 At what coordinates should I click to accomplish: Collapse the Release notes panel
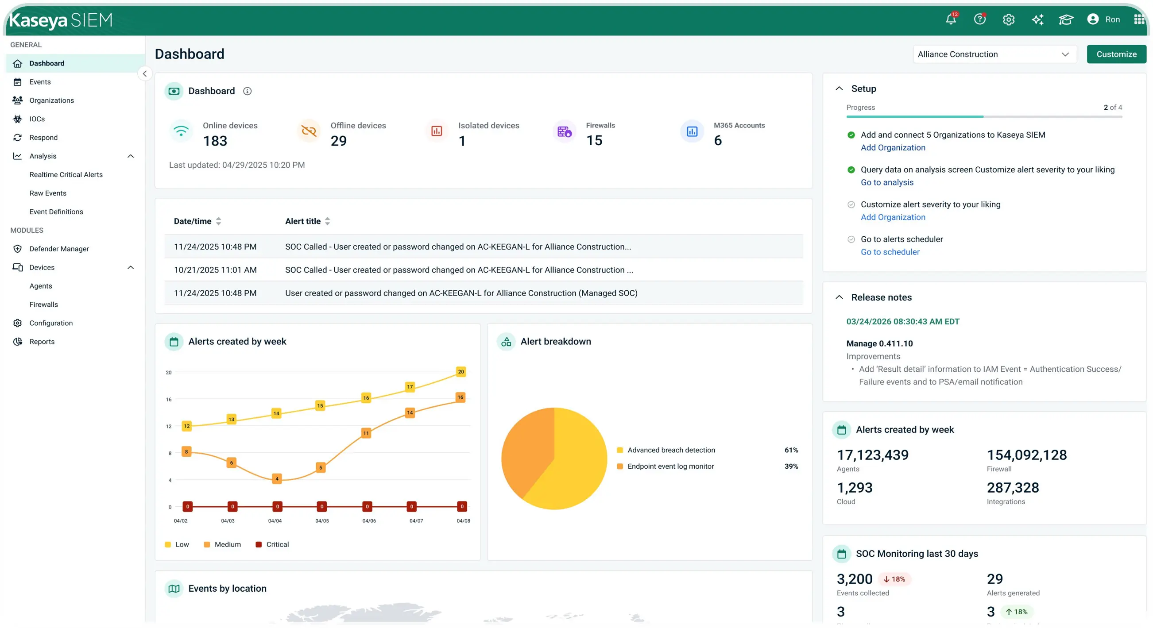coord(839,297)
